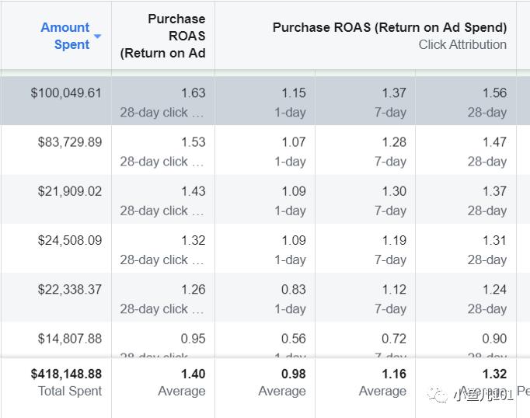The height and width of the screenshot is (418, 530).
Task: Select the $22,338.37 amount spent row
Action: click(x=69, y=289)
